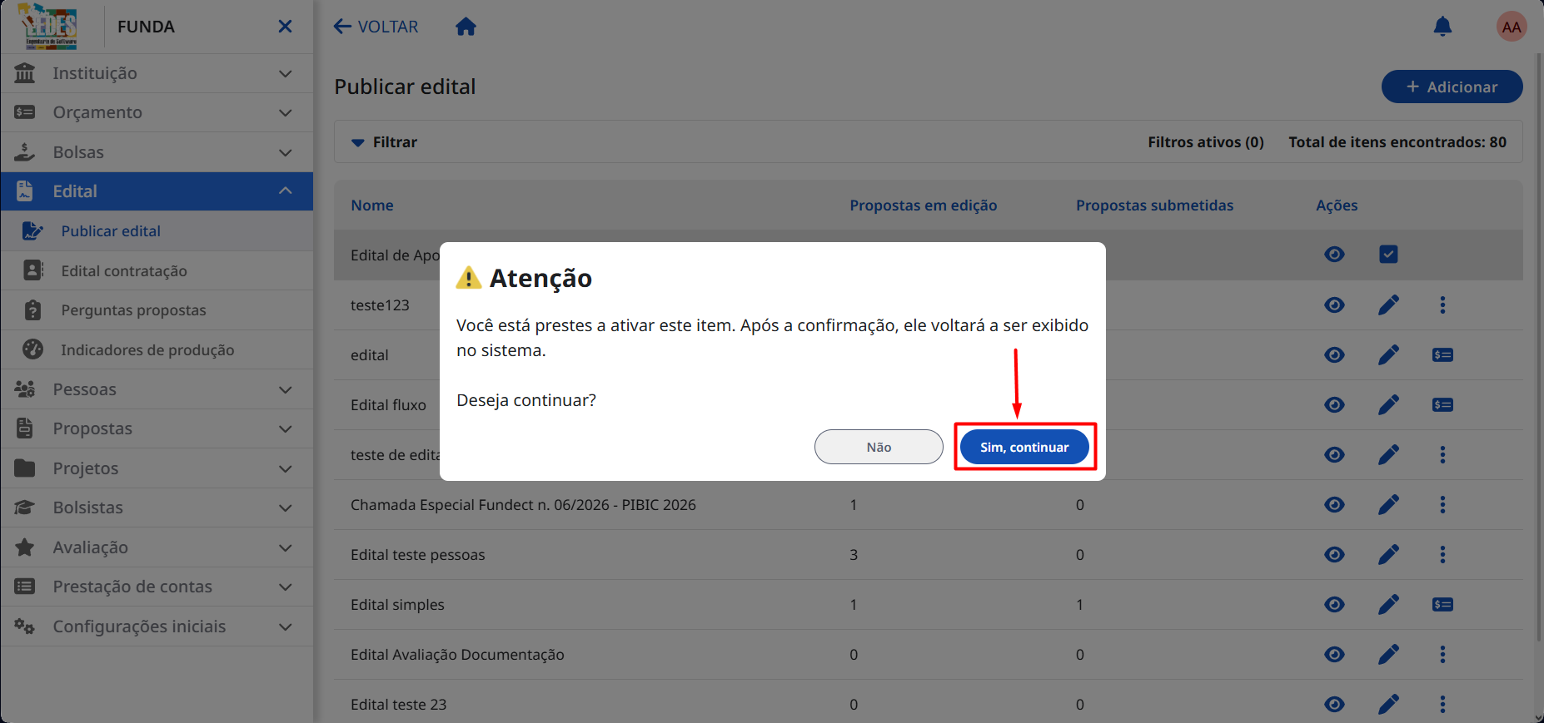1544x723 pixels.
Task: Open 'Perguntas propostas' submenu item
Action: coord(157,310)
